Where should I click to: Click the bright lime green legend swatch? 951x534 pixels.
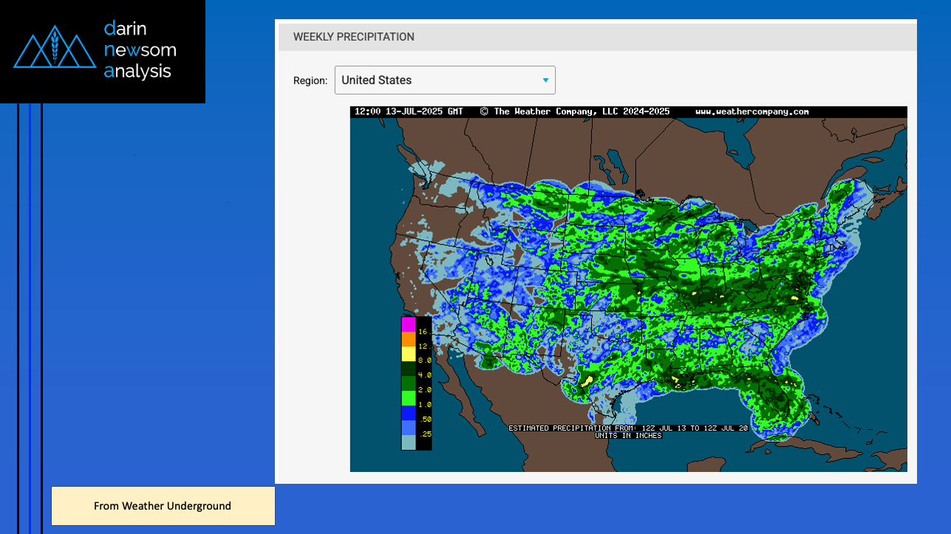[409, 398]
